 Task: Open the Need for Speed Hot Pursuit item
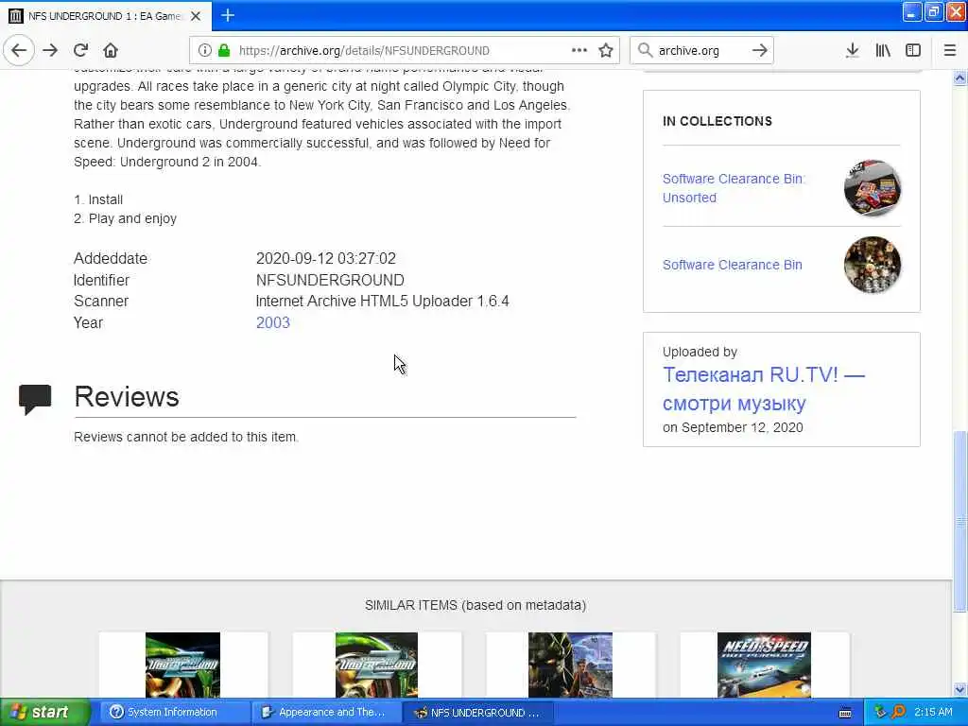click(764, 665)
